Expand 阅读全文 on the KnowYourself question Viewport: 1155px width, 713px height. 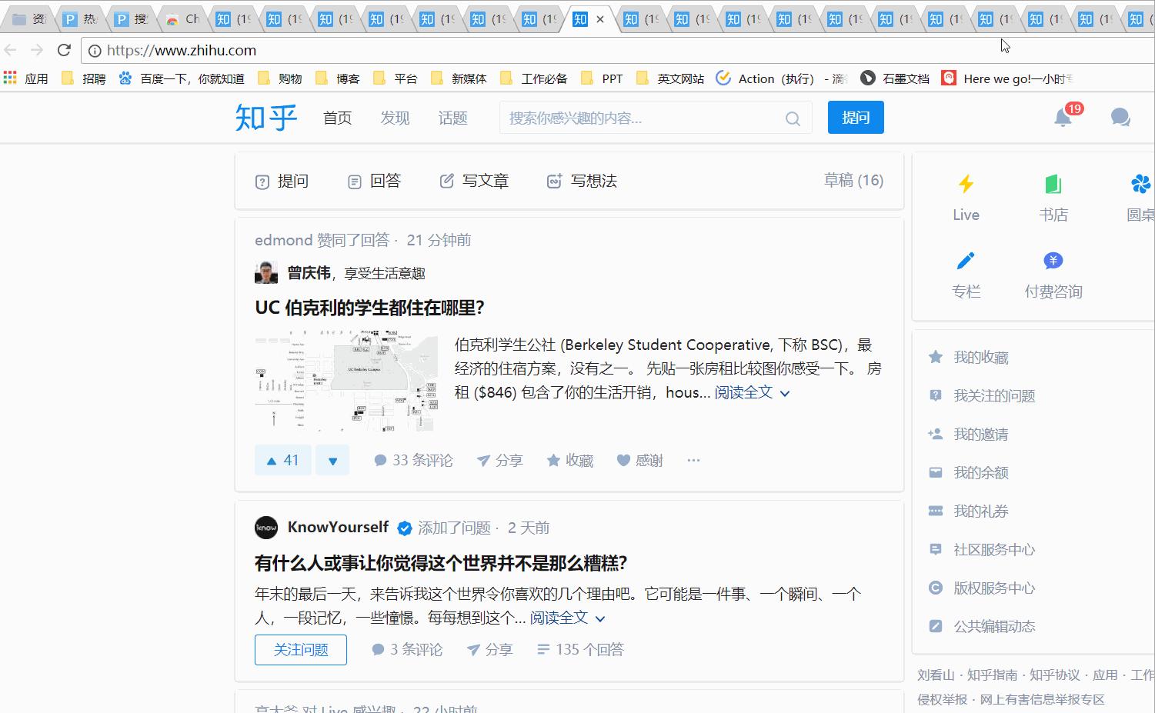pos(566,618)
